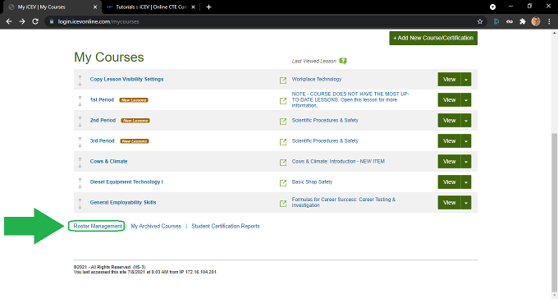Open the external link icon for Basic Shop Safety
This screenshot has height=299, width=558.
click(x=283, y=183)
